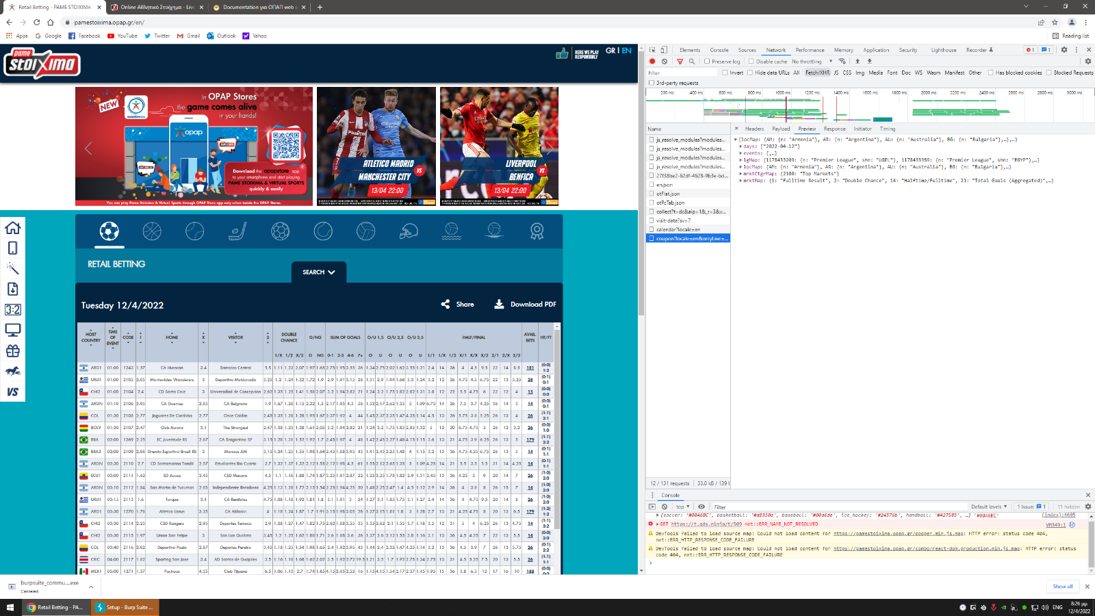
Task: Open the live score 3:2 sidebar icon
Action: pos(12,310)
